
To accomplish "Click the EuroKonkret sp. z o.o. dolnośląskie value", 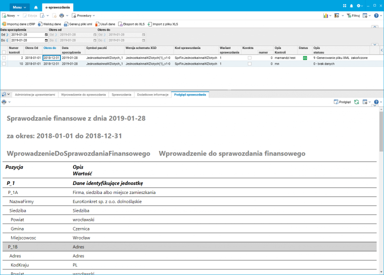I will (107, 201).
